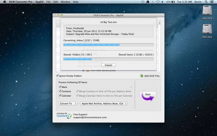
Task: Click the green zoom window button
Action: coord(62,15)
